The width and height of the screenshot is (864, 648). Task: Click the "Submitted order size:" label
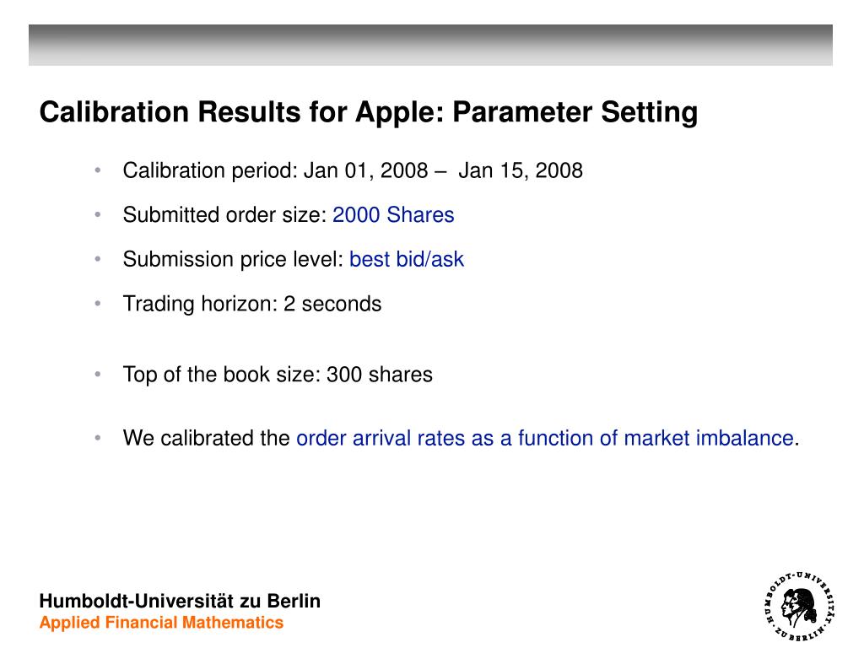pyautogui.click(x=225, y=215)
